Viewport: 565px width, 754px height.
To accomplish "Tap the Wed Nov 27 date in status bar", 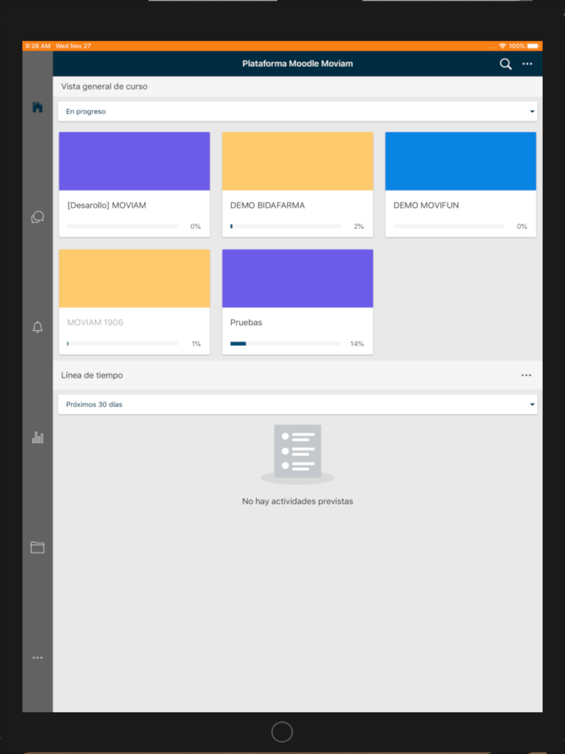I will (73, 46).
